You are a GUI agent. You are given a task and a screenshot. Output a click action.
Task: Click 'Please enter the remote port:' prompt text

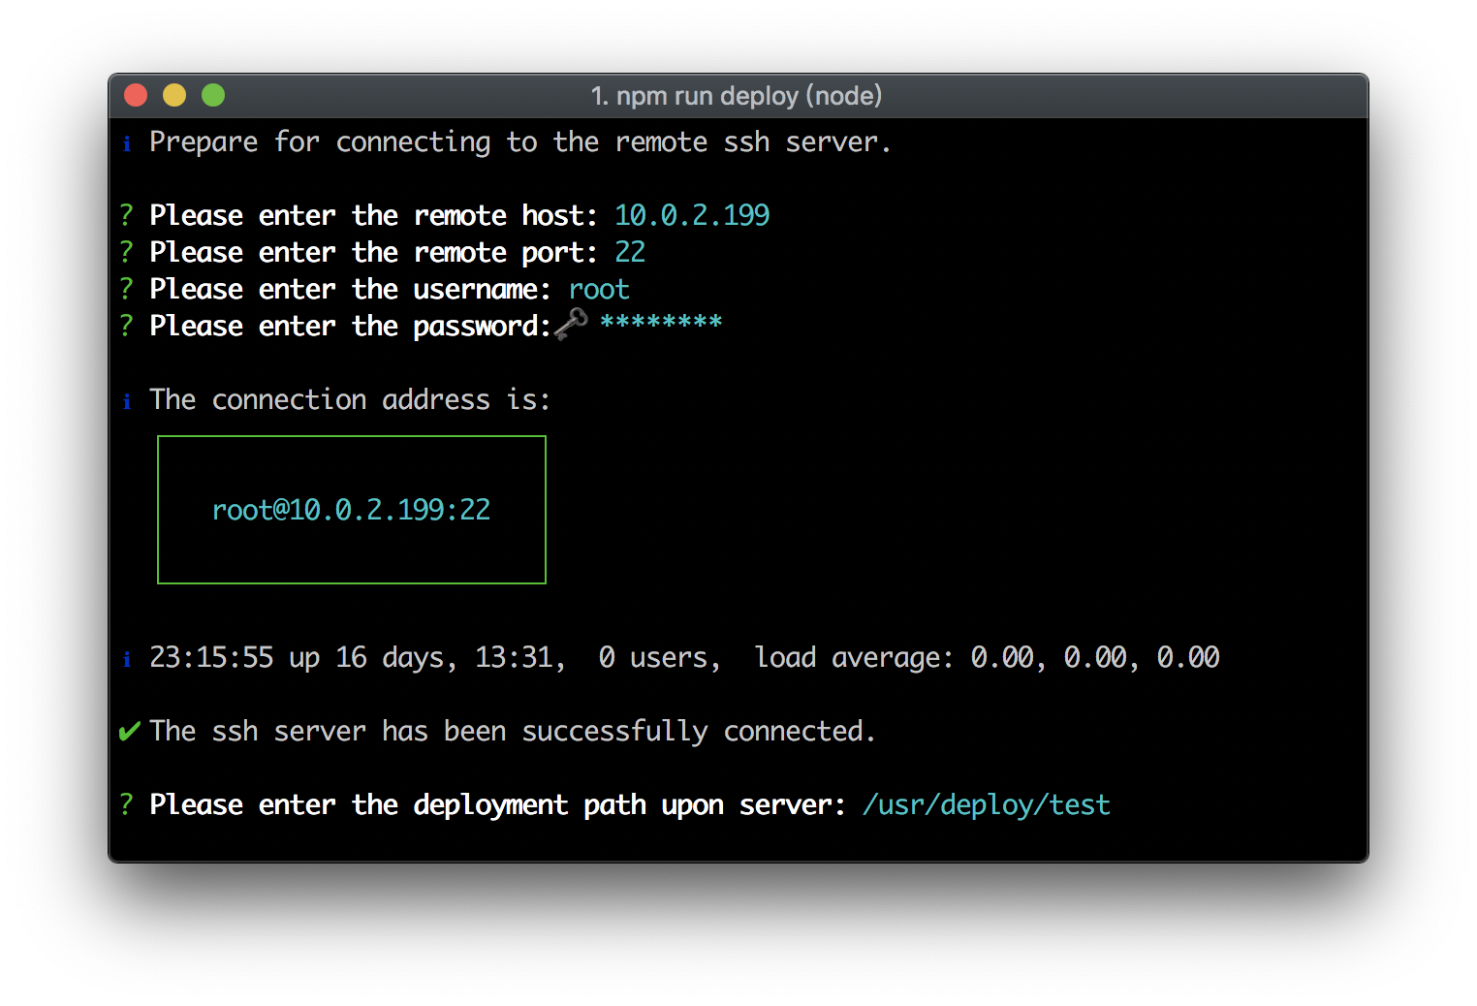pyautogui.click(x=373, y=252)
